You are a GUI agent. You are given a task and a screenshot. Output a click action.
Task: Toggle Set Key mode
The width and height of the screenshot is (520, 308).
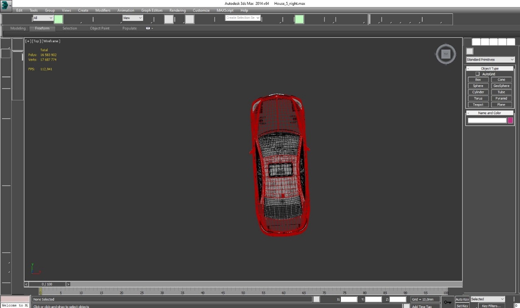[x=462, y=306]
